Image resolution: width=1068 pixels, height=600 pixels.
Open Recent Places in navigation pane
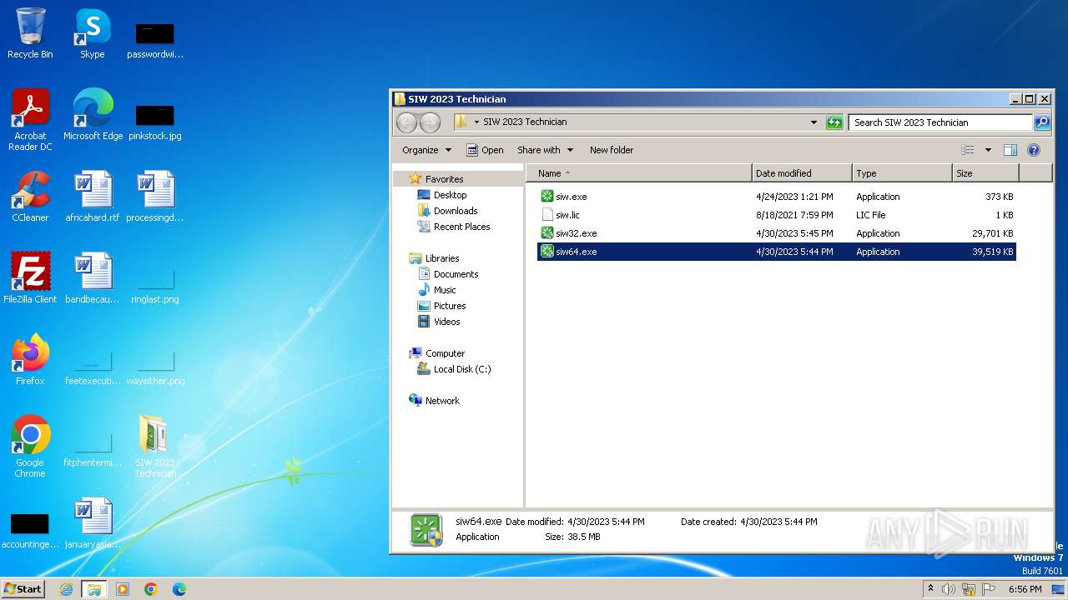[x=461, y=227]
